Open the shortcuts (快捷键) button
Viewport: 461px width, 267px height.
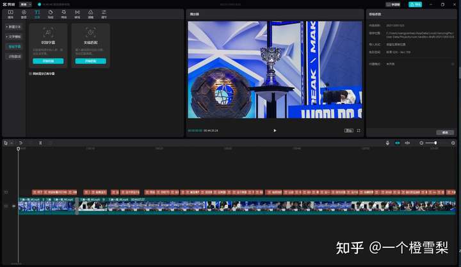392,4
